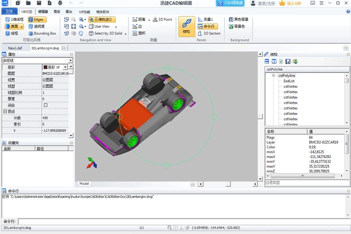Open the 测量1 panel
The image size is (351, 234).
pyautogui.click(x=205, y=19)
